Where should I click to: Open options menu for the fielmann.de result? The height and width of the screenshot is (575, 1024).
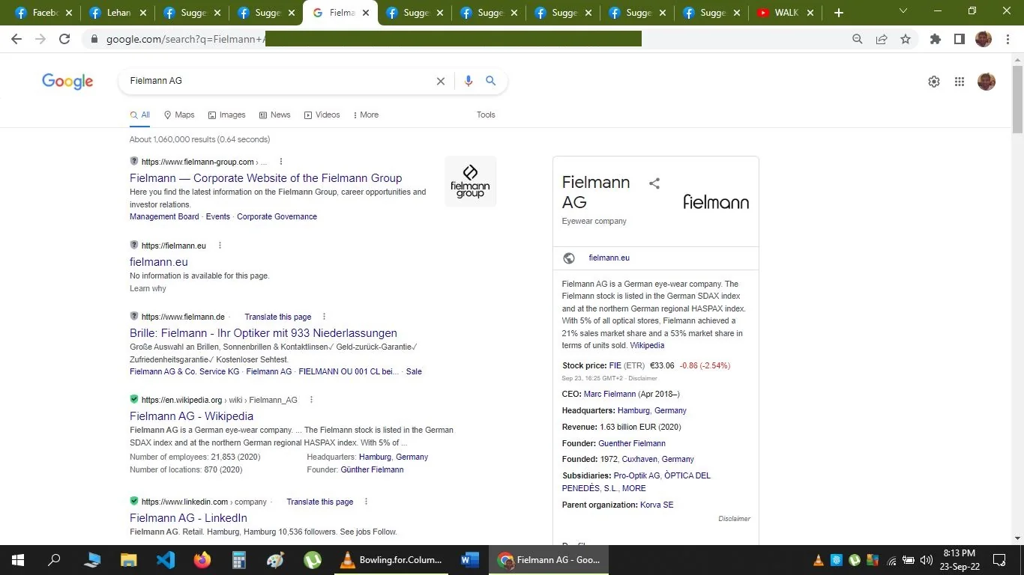[324, 317]
